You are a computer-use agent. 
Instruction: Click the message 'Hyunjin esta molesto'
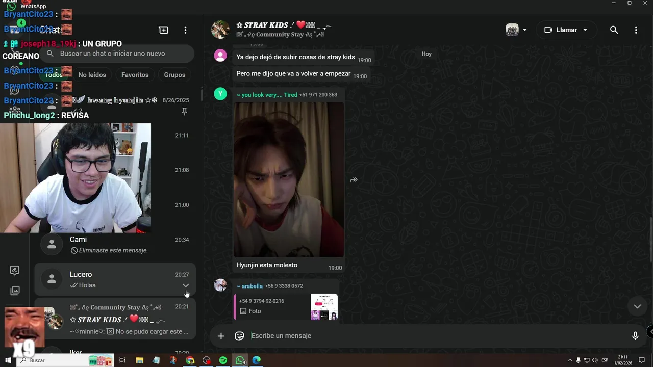[x=267, y=265]
